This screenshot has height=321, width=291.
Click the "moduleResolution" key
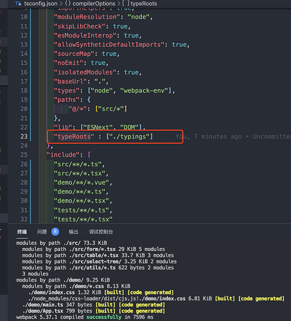(x=87, y=17)
